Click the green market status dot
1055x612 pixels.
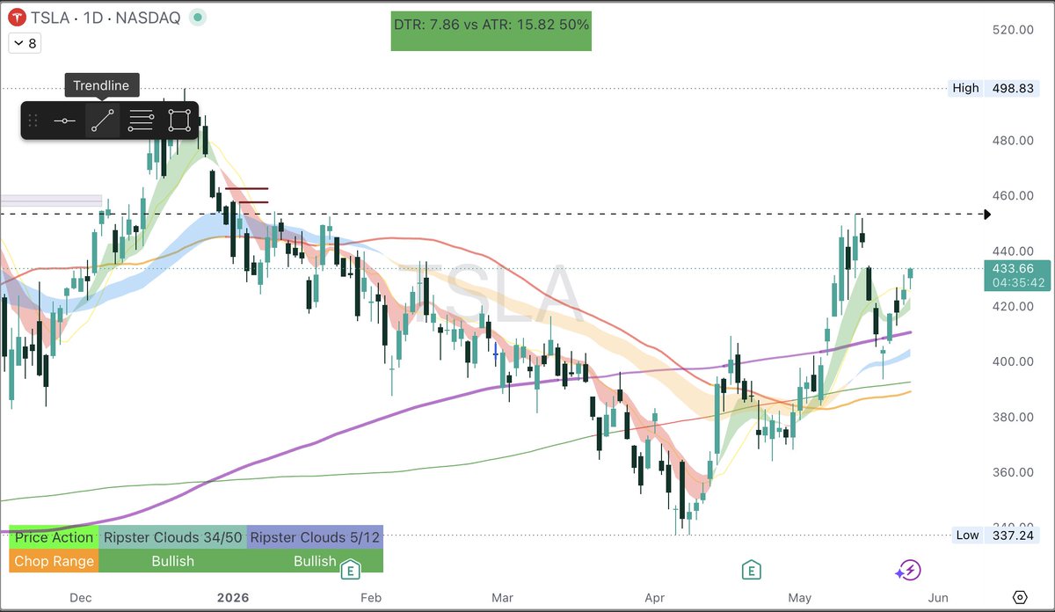click(x=199, y=17)
